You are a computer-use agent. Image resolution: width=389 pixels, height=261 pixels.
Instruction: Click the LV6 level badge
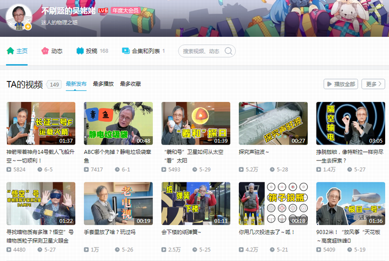pos(103,10)
